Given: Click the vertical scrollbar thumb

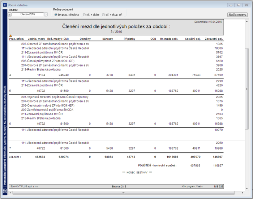Looking at the screenshot, I should point(247,89).
